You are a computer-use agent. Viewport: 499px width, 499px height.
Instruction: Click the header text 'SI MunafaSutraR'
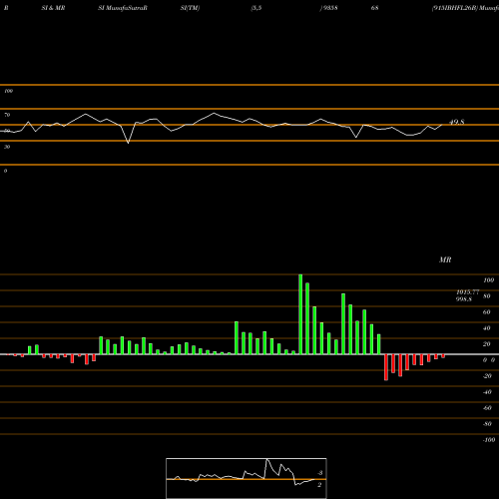123,8
